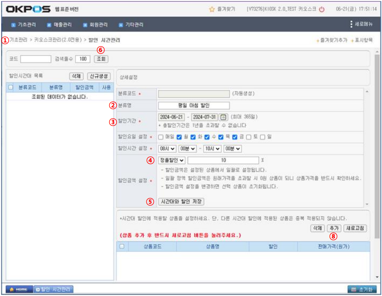This screenshot has width=382, height=296.
Task: Click the power icon next to 키오스크
Action: coord(322,9)
